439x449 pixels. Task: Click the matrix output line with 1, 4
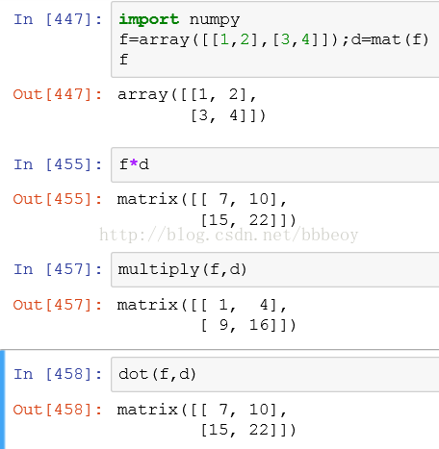coord(201,305)
